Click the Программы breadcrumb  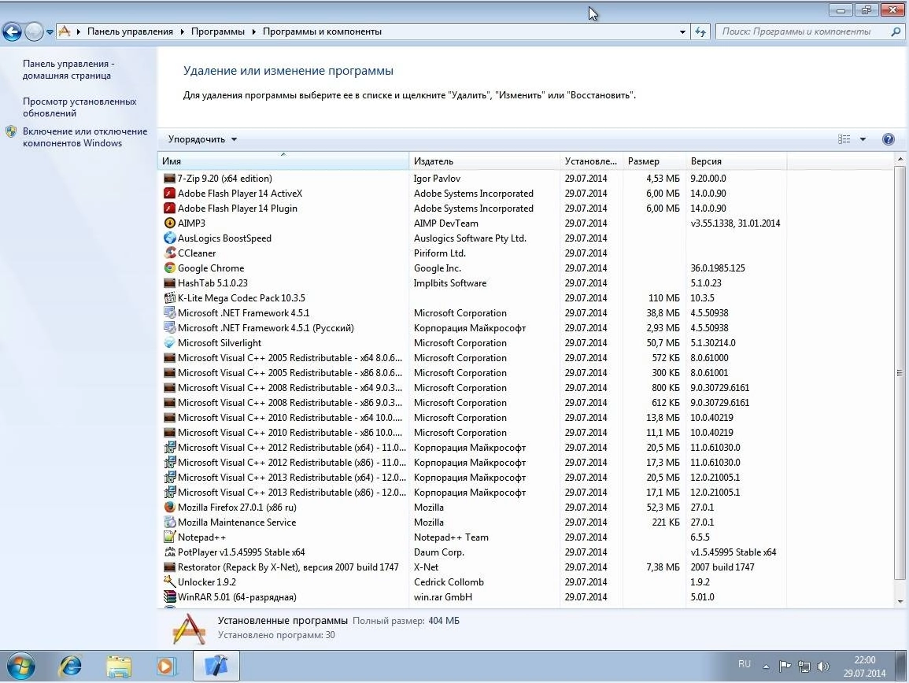(217, 32)
